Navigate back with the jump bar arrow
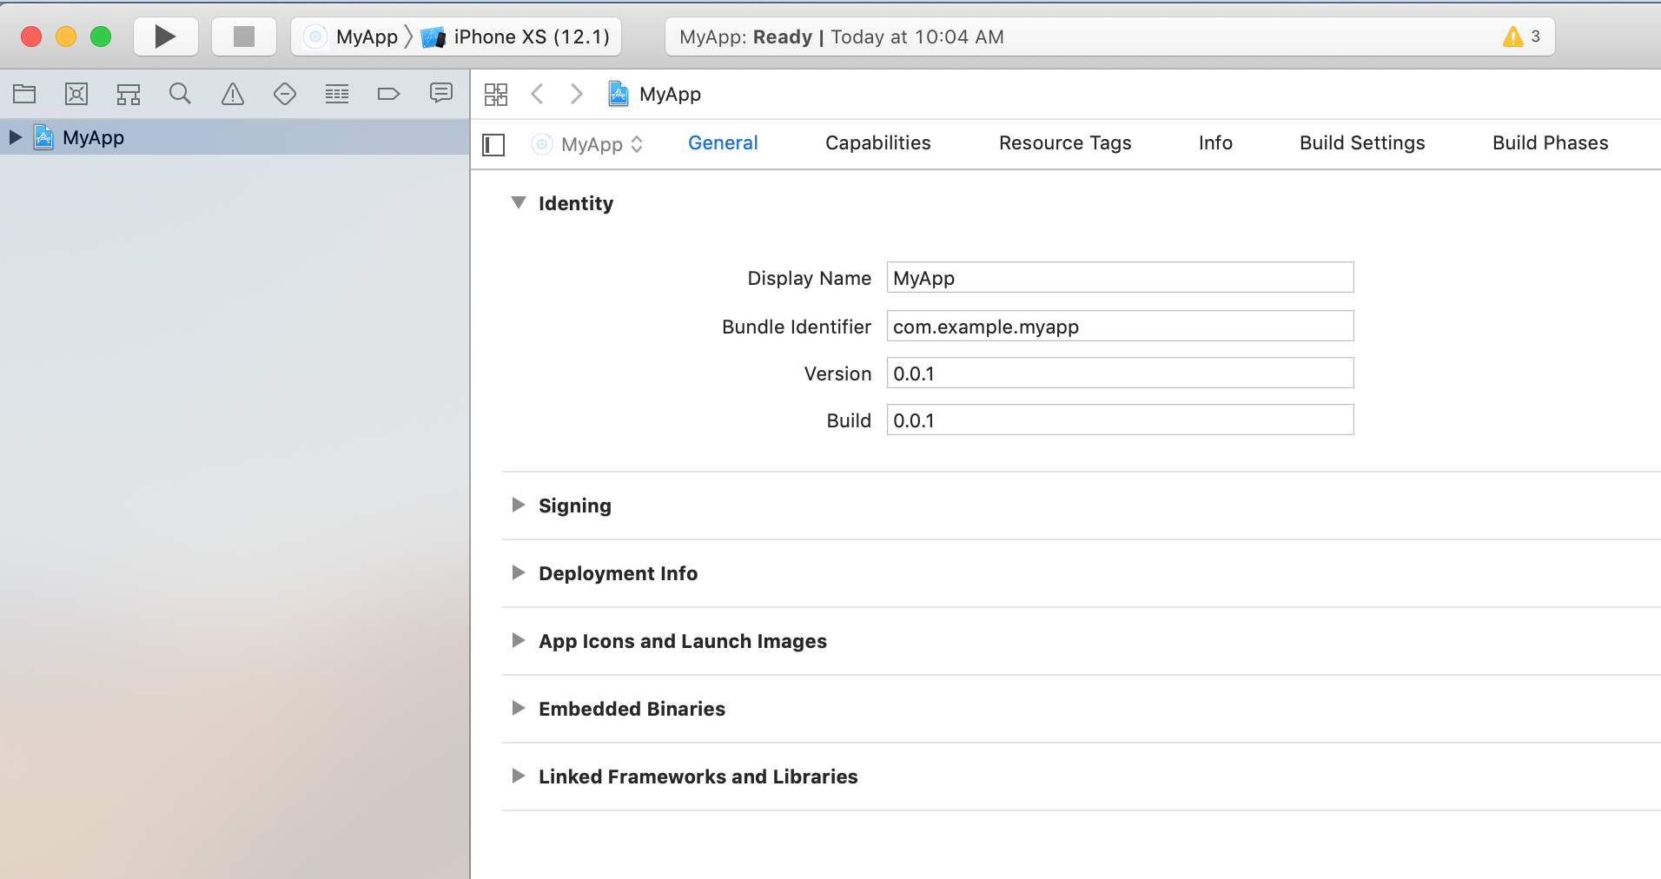 coord(537,94)
